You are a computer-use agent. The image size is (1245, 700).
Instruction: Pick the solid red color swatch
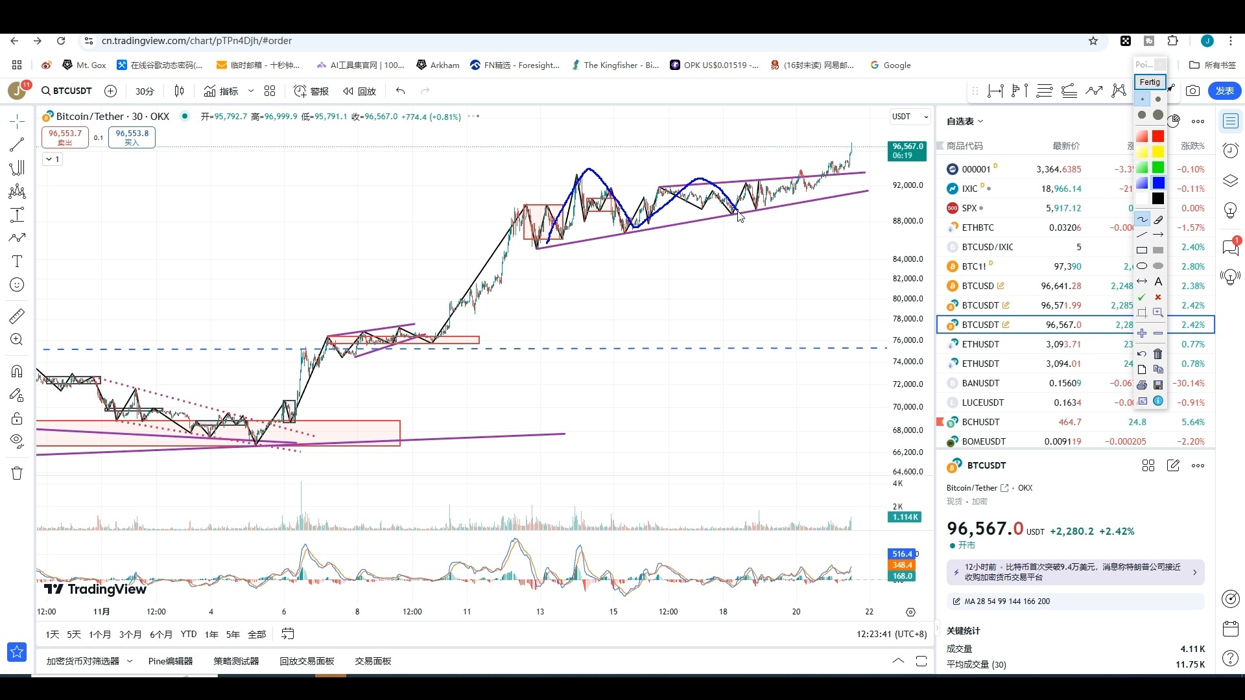[1158, 136]
